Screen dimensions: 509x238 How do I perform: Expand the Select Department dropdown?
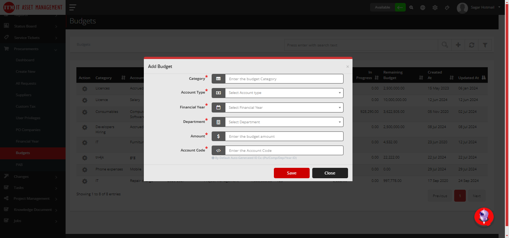[x=284, y=122]
